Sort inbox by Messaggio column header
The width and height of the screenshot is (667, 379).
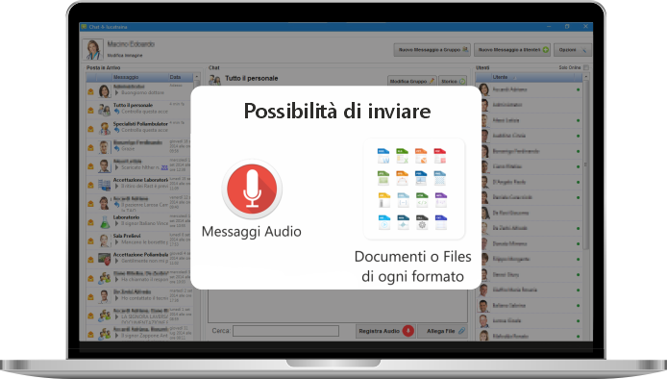pyautogui.click(x=140, y=77)
